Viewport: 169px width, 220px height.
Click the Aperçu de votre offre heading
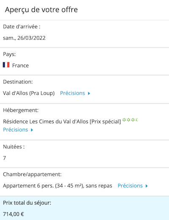(41, 10)
